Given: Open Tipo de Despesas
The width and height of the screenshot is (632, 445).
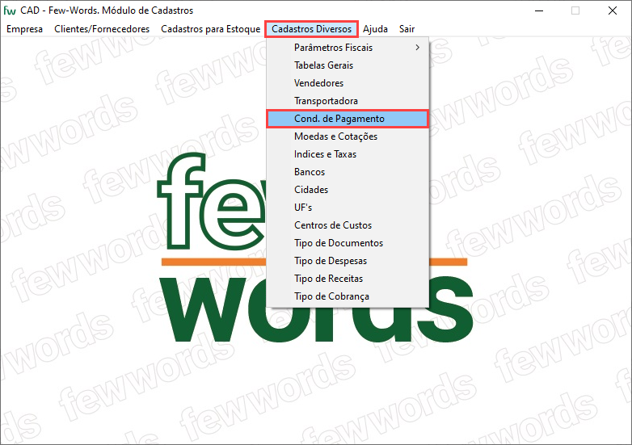Looking at the screenshot, I should tap(348, 261).
